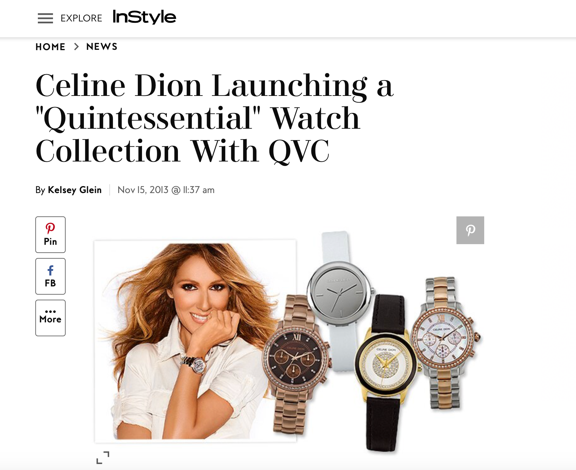Go to the InStyle logo homepage
Screen dimensions: 576x470
144,17
